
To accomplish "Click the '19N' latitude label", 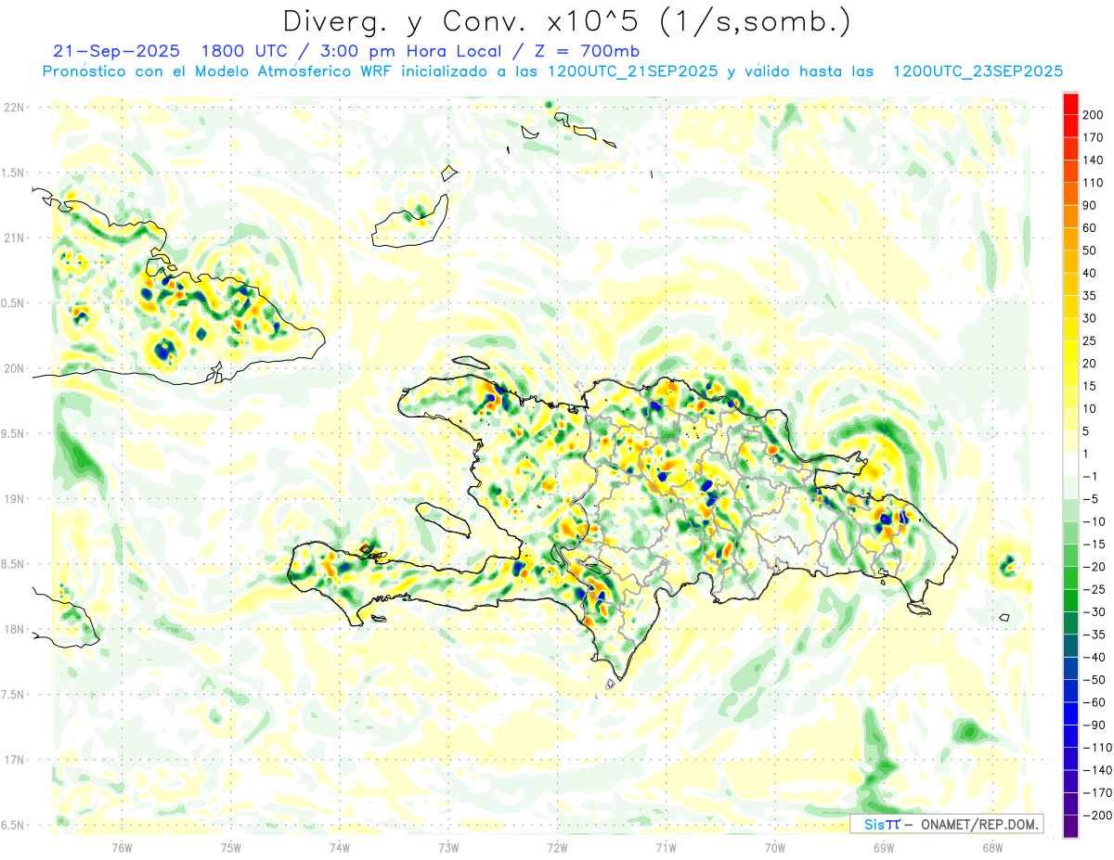I will 13,499.
